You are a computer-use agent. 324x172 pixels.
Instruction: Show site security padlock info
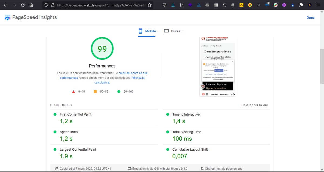[53, 5]
